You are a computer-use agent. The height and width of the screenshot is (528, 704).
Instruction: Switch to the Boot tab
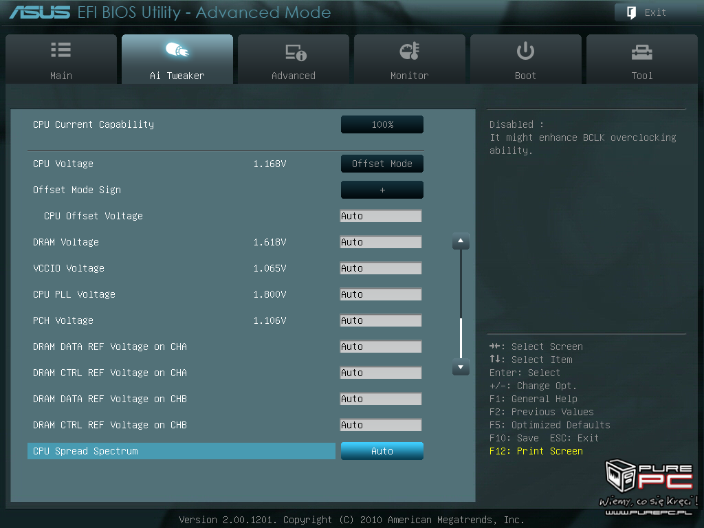pos(525,59)
